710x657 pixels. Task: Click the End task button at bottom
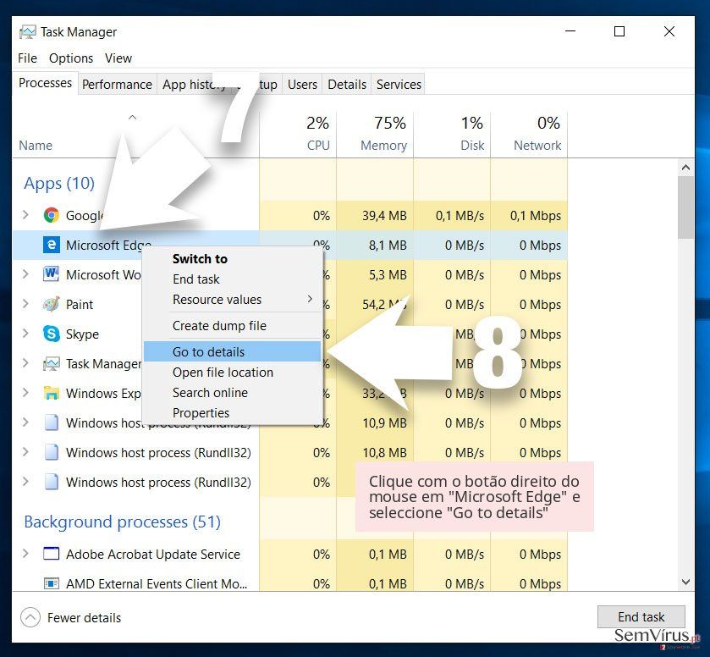point(641,616)
